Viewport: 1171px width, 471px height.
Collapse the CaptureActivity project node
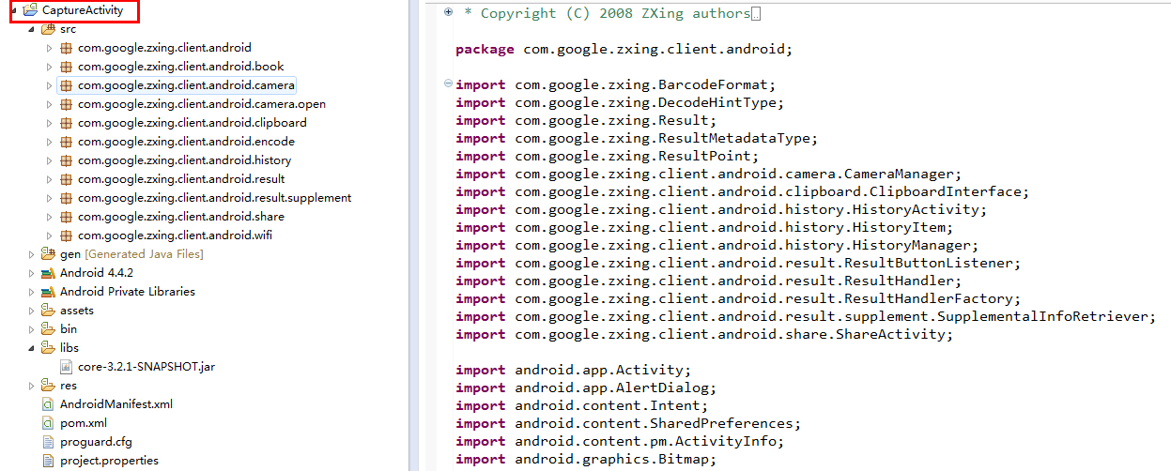coord(13,10)
